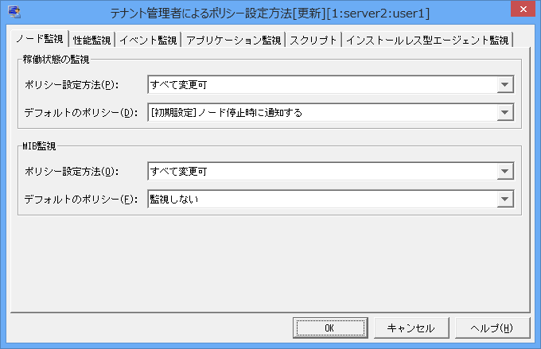This screenshot has height=349, width=541.
Task: Click the 監視しない combo box value
Action: click(330, 199)
